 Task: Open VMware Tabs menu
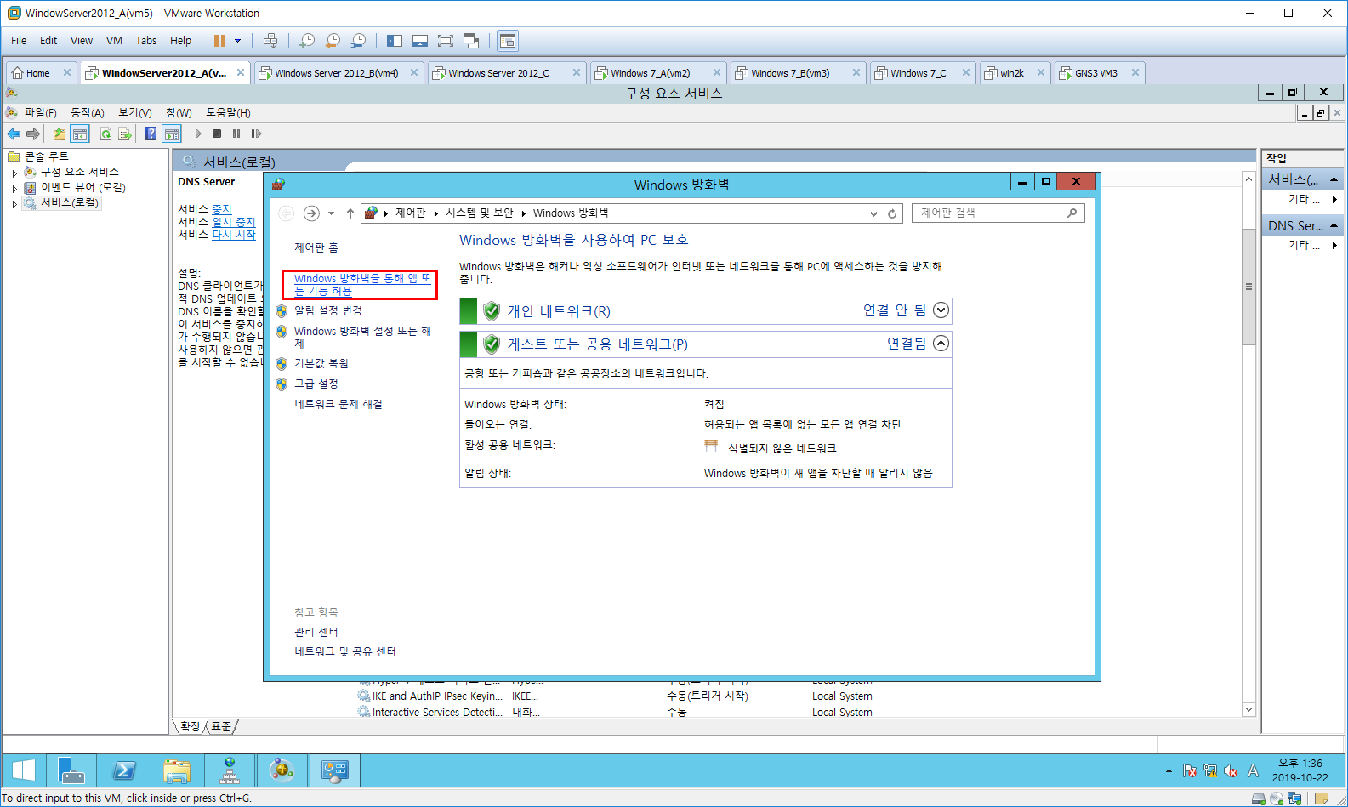[x=146, y=41]
